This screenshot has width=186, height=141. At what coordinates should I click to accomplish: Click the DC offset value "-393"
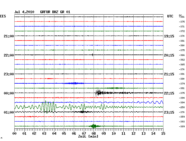coord(182,122)
